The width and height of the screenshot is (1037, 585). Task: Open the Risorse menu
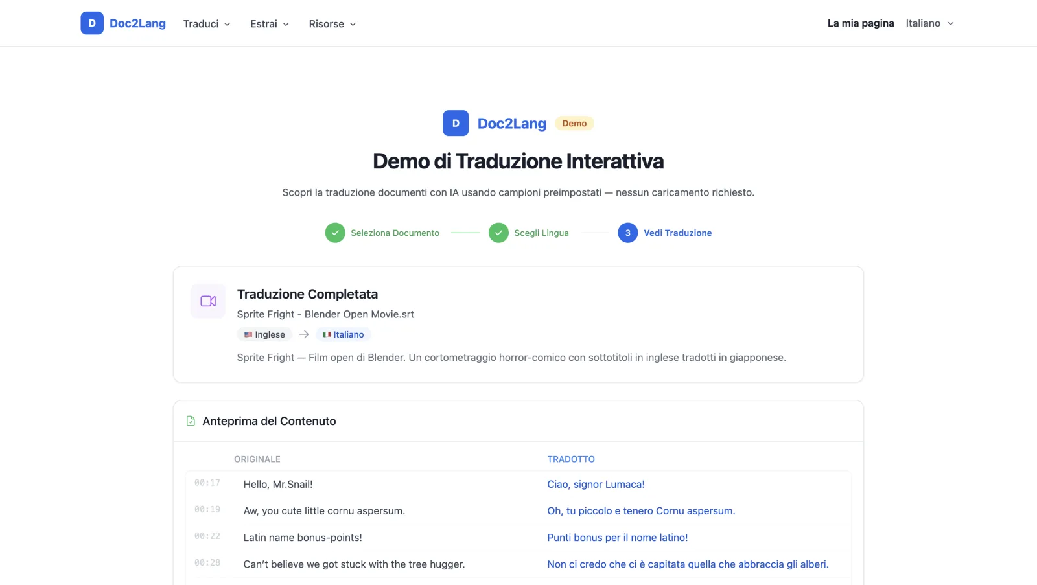pyautogui.click(x=332, y=24)
